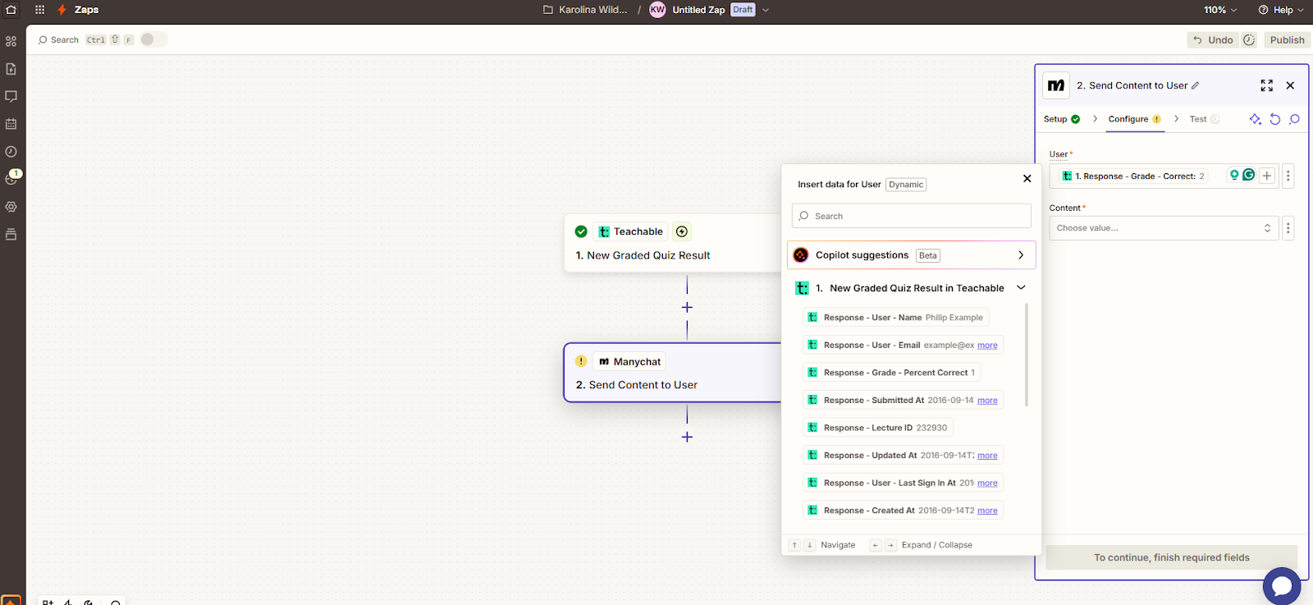Toggle the switch beside the Search shortcut
Viewport: 1313px width, 605px height.
coord(153,39)
